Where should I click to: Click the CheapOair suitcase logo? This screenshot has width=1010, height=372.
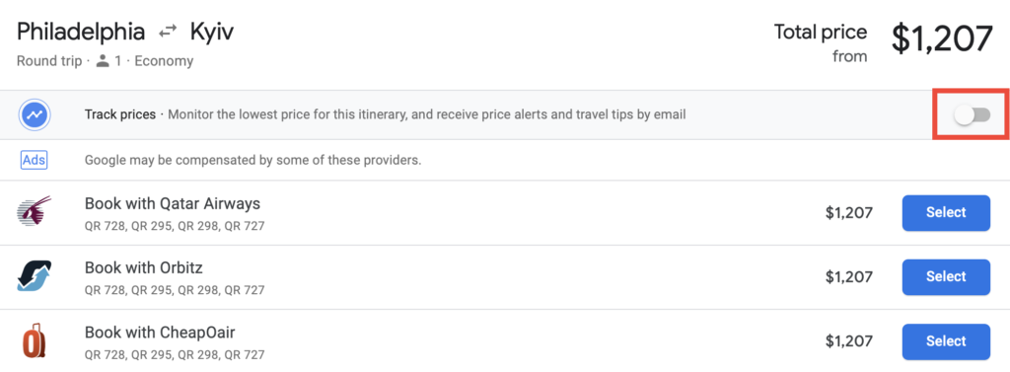[35, 341]
